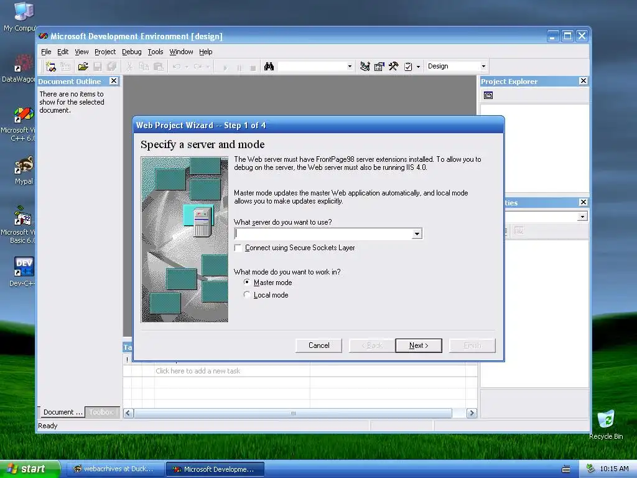Click the greyed Finish button in wizard

[x=472, y=345]
